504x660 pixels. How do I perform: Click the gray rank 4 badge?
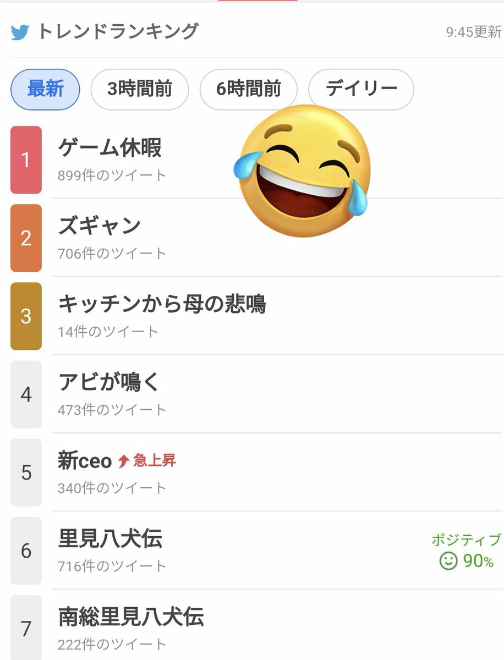click(x=26, y=394)
